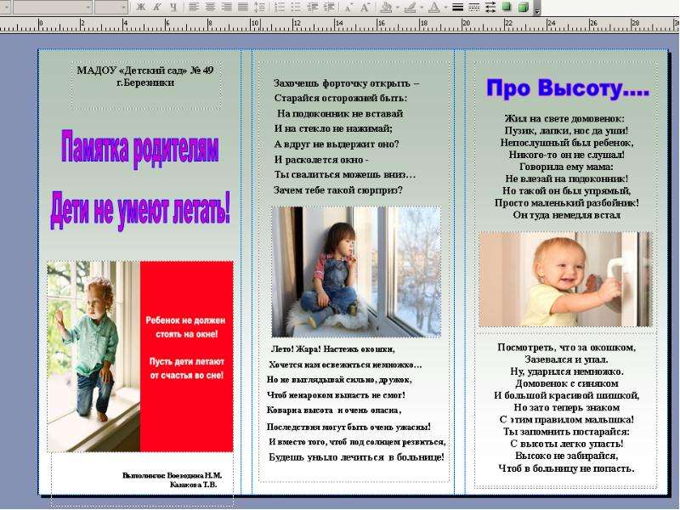Image resolution: width=680 pixels, height=510 pixels.
Task: Align text to the left
Action: [194, 8]
